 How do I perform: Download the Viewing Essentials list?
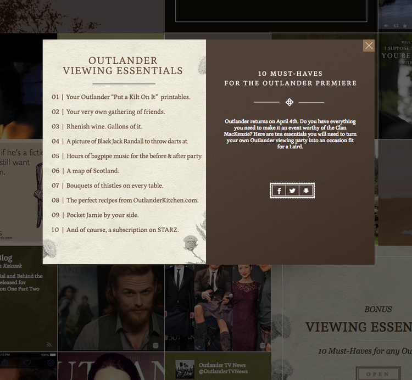pos(305,191)
